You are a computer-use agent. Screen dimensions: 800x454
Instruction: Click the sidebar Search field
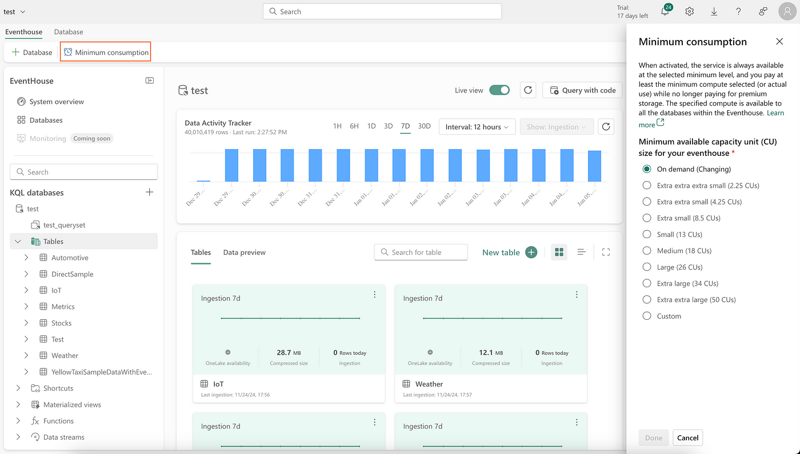pyautogui.click(x=83, y=172)
